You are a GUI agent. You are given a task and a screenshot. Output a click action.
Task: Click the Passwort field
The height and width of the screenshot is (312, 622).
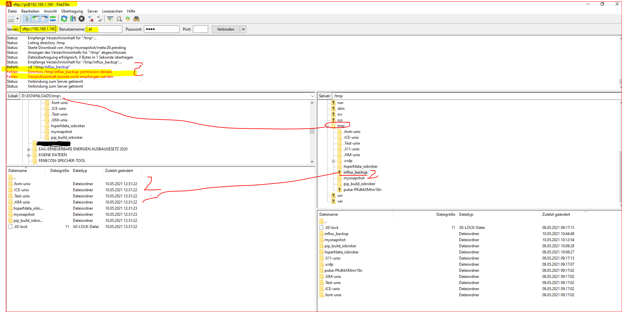(161, 29)
